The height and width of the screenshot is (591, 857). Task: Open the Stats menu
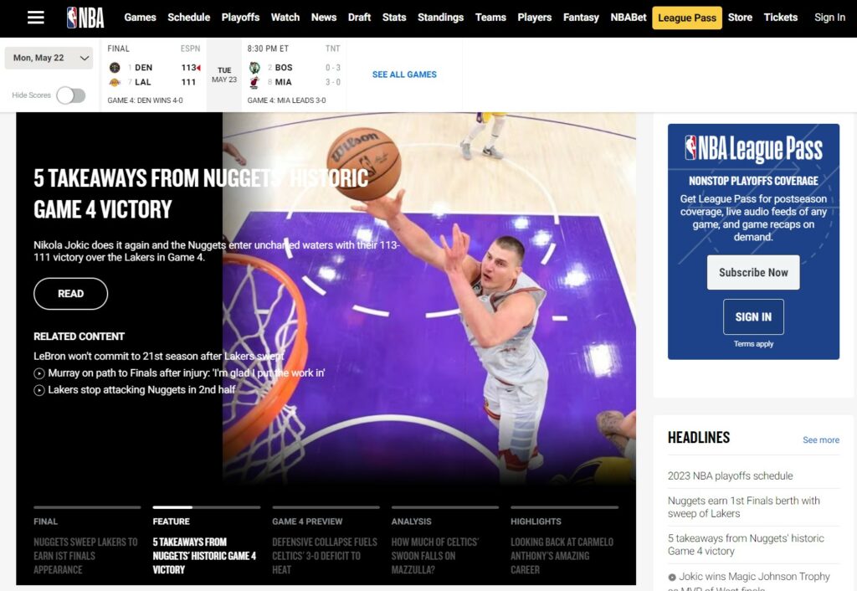tap(394, 18)
